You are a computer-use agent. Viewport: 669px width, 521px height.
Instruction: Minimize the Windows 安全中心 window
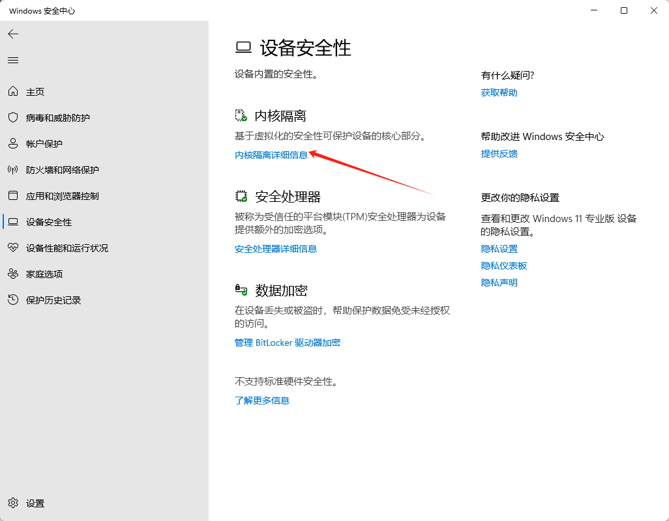[593, 10]
